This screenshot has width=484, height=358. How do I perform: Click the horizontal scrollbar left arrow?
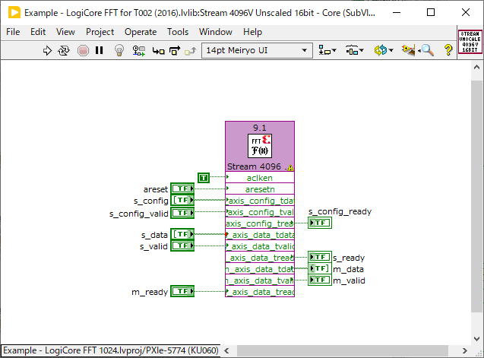pos(226,350)
